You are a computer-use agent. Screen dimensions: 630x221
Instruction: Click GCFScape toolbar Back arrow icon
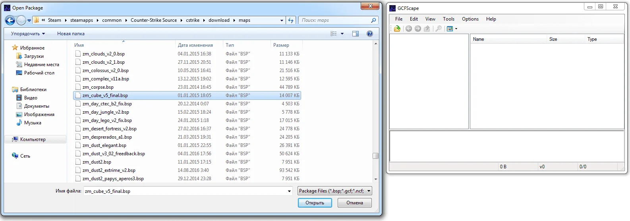tap(408, 29)
